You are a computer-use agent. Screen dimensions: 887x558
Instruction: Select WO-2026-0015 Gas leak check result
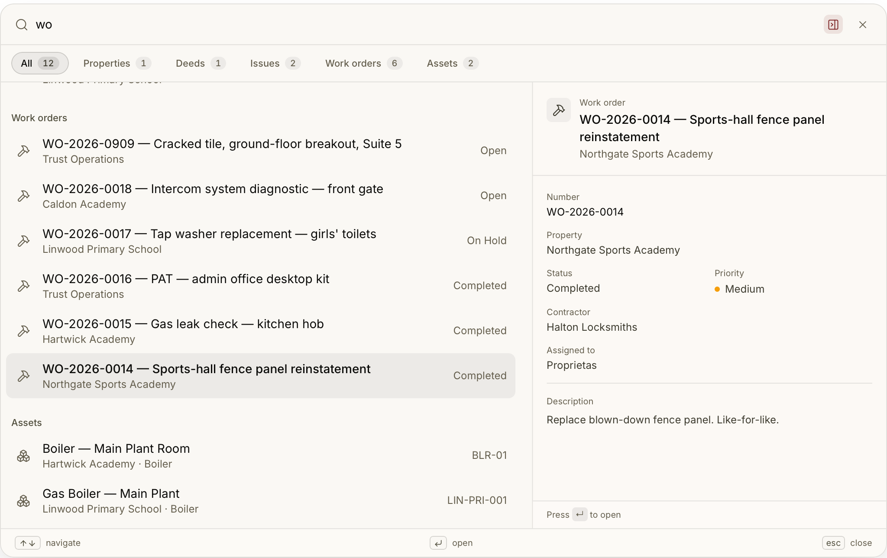261,331
